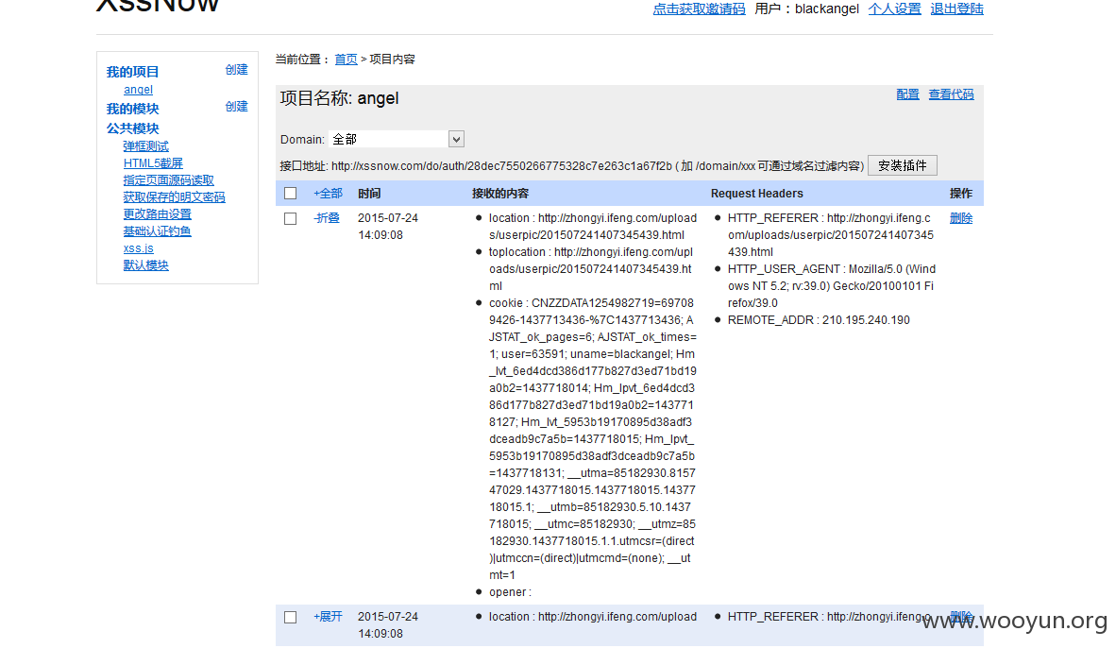Click the Request Headers column header
Screen dimensions: 1116x648
coord(756,194)
